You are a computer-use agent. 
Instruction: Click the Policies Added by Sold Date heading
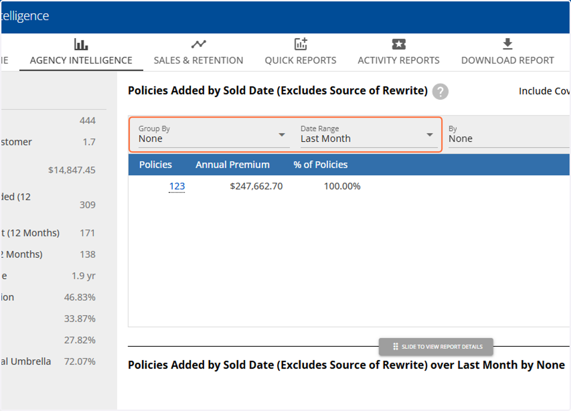pos(278,90)
